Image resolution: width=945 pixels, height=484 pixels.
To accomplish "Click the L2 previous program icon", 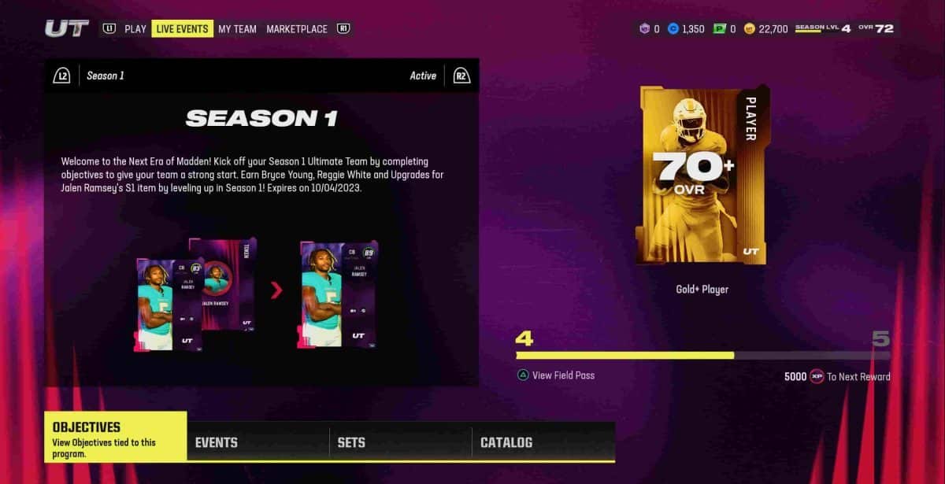I will [62, 76].
